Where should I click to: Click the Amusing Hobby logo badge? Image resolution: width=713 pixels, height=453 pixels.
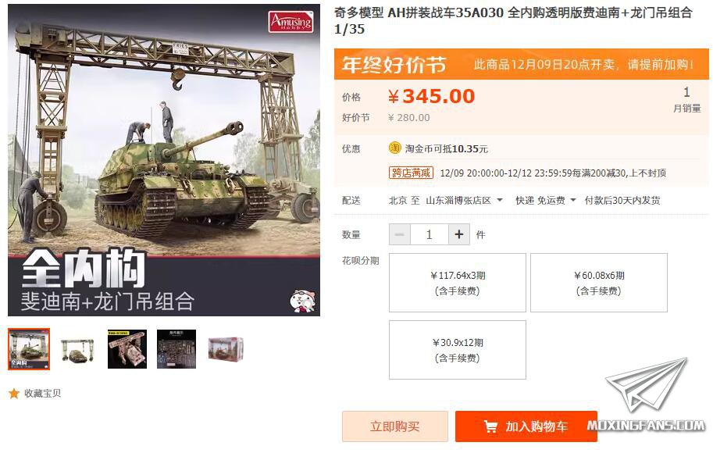(x=291, y=21)
